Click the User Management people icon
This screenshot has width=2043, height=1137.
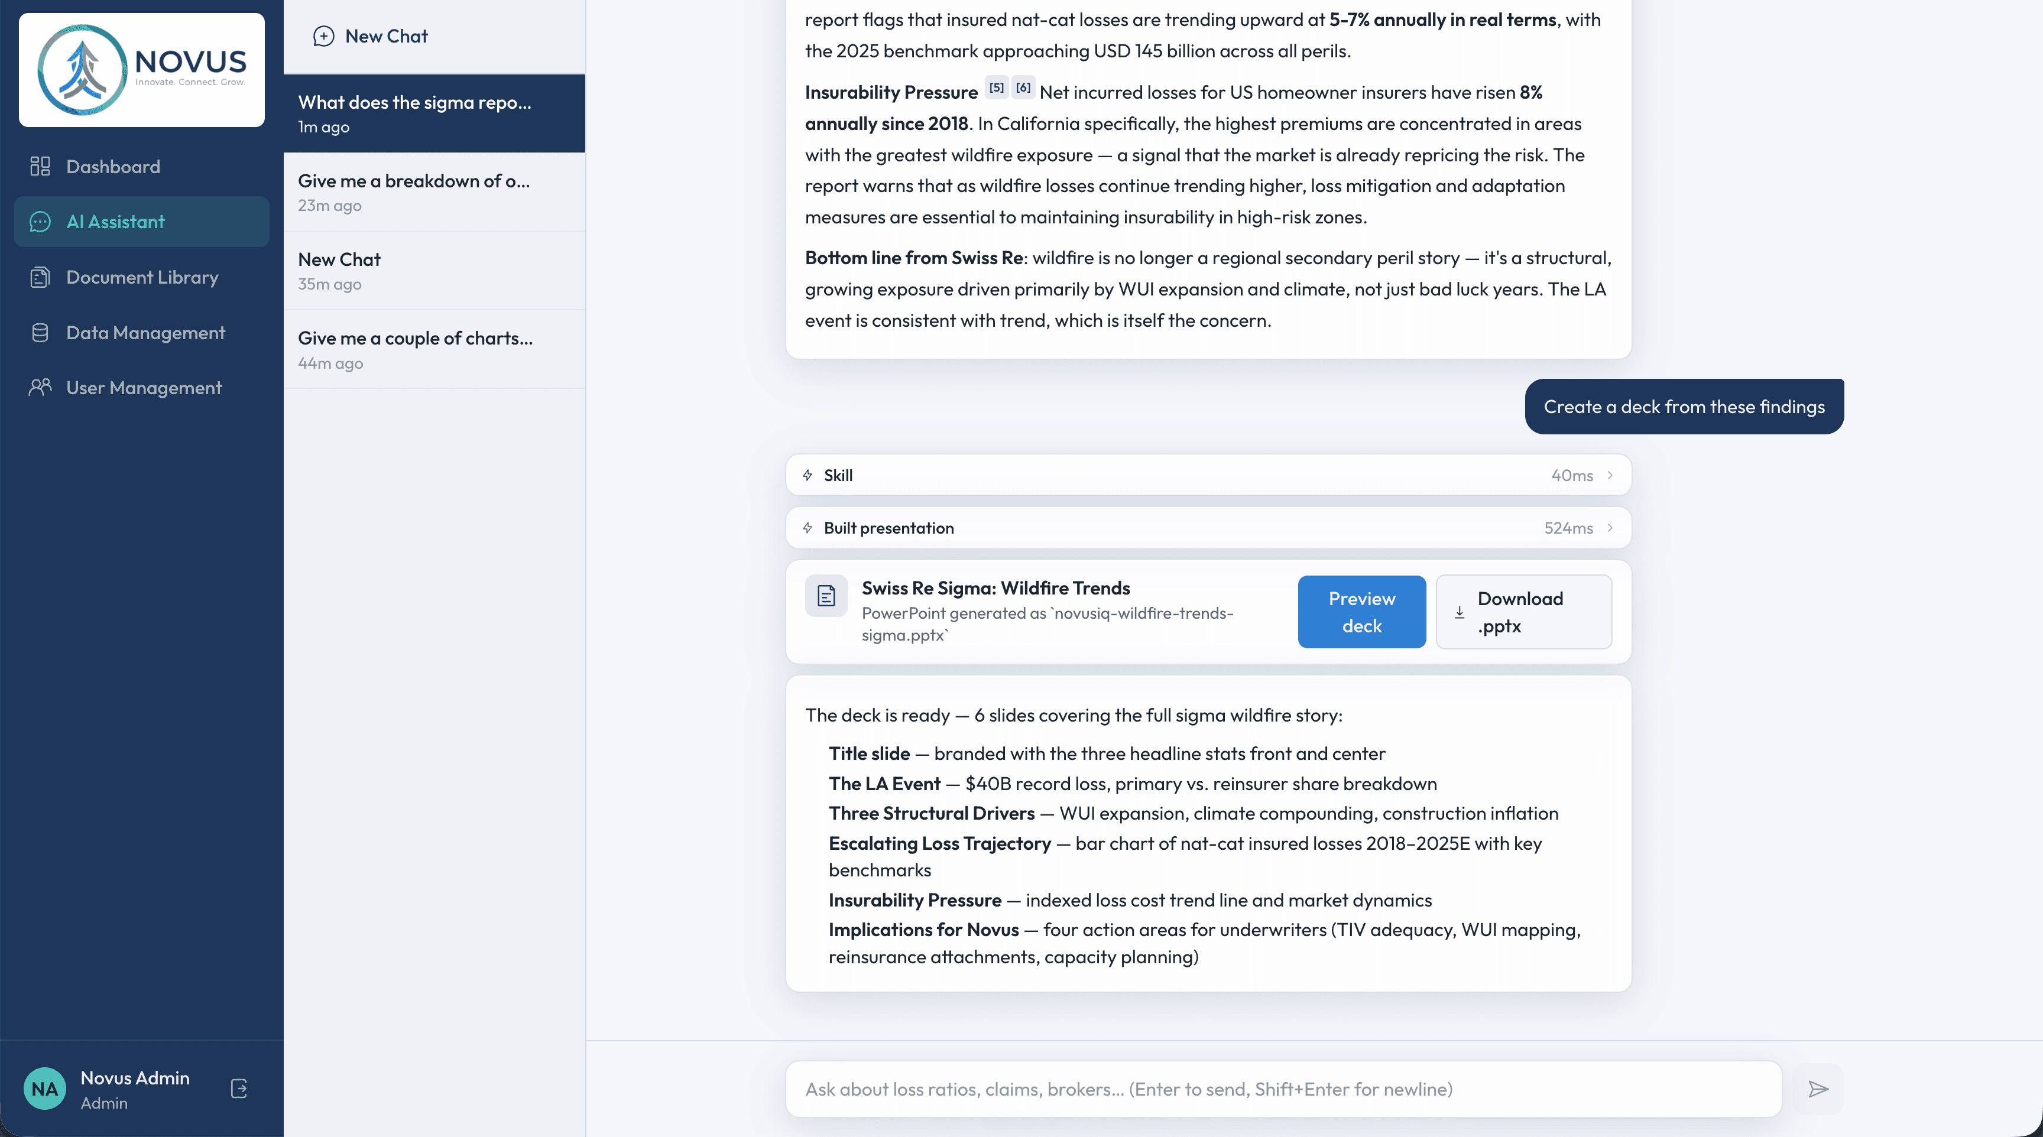tap(40, 388)
